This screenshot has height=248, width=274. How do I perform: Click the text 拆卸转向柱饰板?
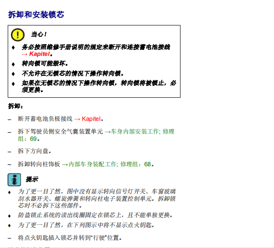39,164
